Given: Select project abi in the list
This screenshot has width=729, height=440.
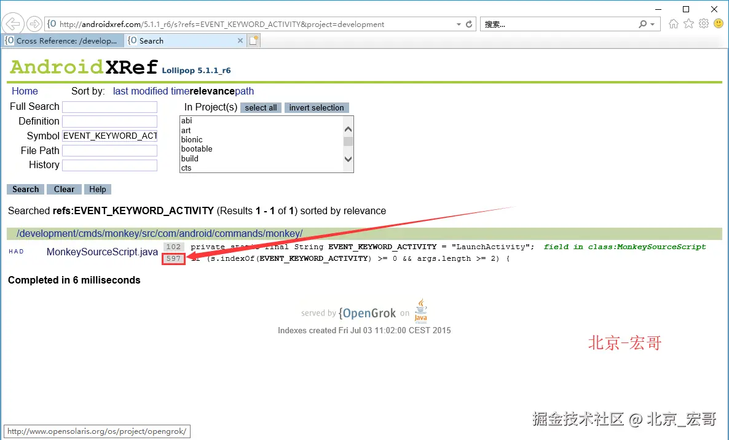Looking at the screenshot, I should (x=186, y=121).
